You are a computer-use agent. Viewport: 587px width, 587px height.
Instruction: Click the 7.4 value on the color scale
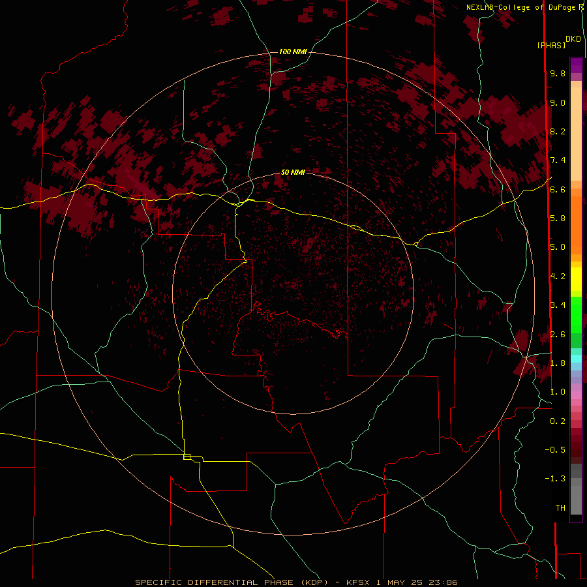pos(558,160)
